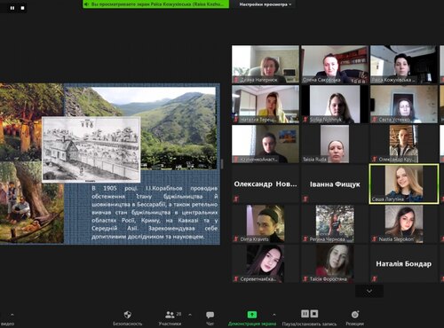
Task: Select Іванна Фищук participant tile
Action: 335,184
